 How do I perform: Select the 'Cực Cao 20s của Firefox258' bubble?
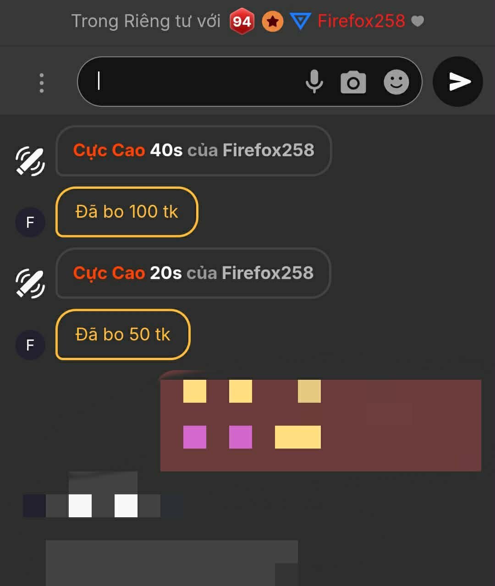[193, 273]
